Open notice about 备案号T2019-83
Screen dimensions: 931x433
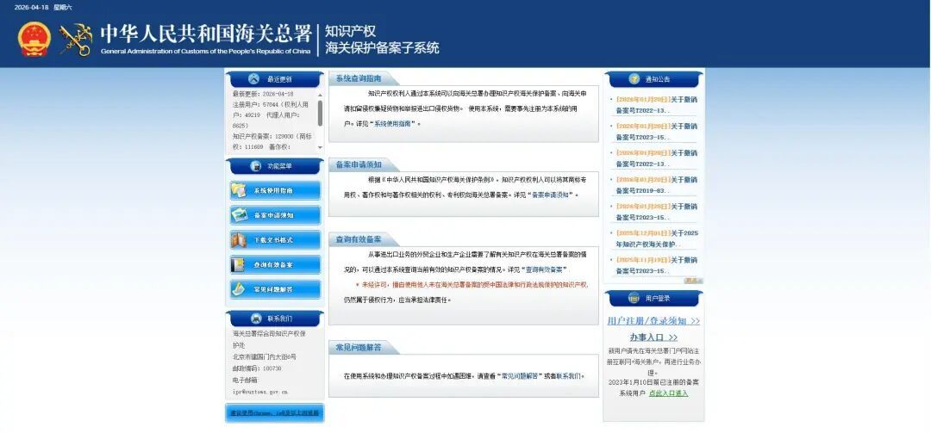point(656,185)
